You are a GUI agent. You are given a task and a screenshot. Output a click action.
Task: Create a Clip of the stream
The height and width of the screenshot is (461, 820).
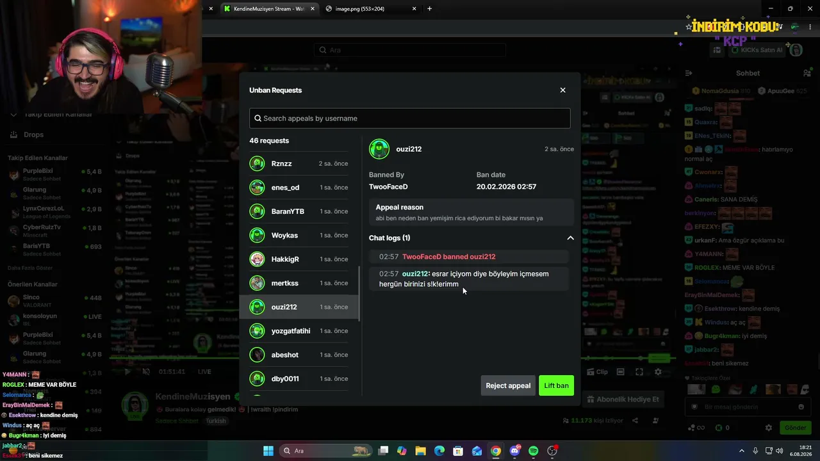tap(597, 372)
